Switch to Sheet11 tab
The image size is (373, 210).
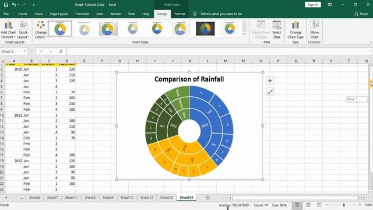point(71,198)
